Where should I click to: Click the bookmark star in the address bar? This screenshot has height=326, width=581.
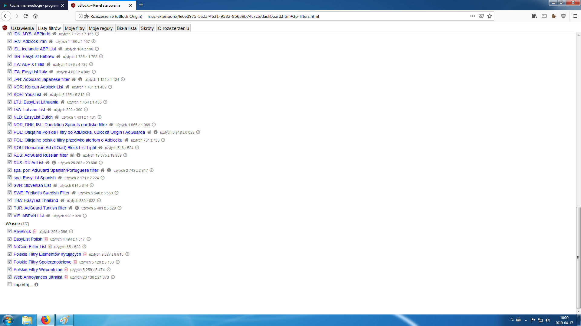489,16
